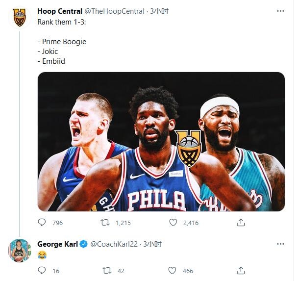Click George Karl's verified badge
299x281 pixels.
[x=83, y=244]
